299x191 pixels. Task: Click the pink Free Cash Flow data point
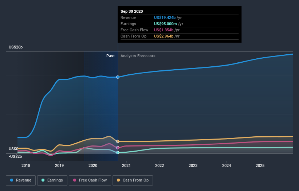pos(118,148)
